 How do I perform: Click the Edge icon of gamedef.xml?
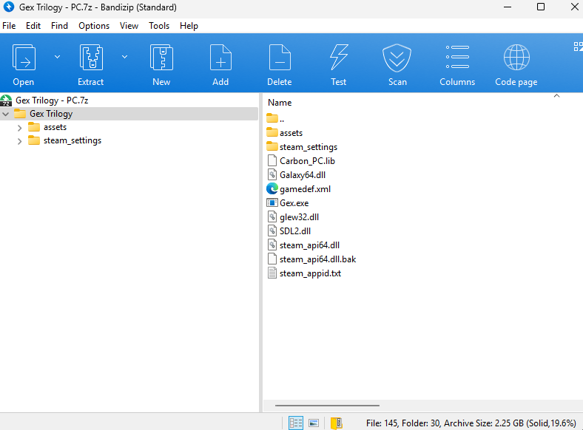pyautogui.click(x=272, y=189)
